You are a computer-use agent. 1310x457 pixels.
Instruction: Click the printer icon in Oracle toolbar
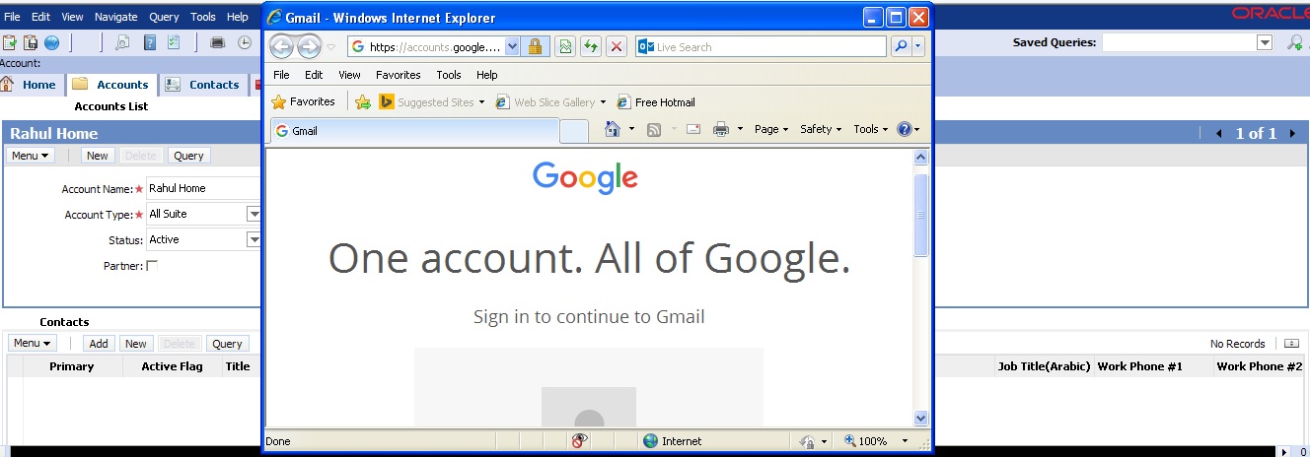point(218,42)
